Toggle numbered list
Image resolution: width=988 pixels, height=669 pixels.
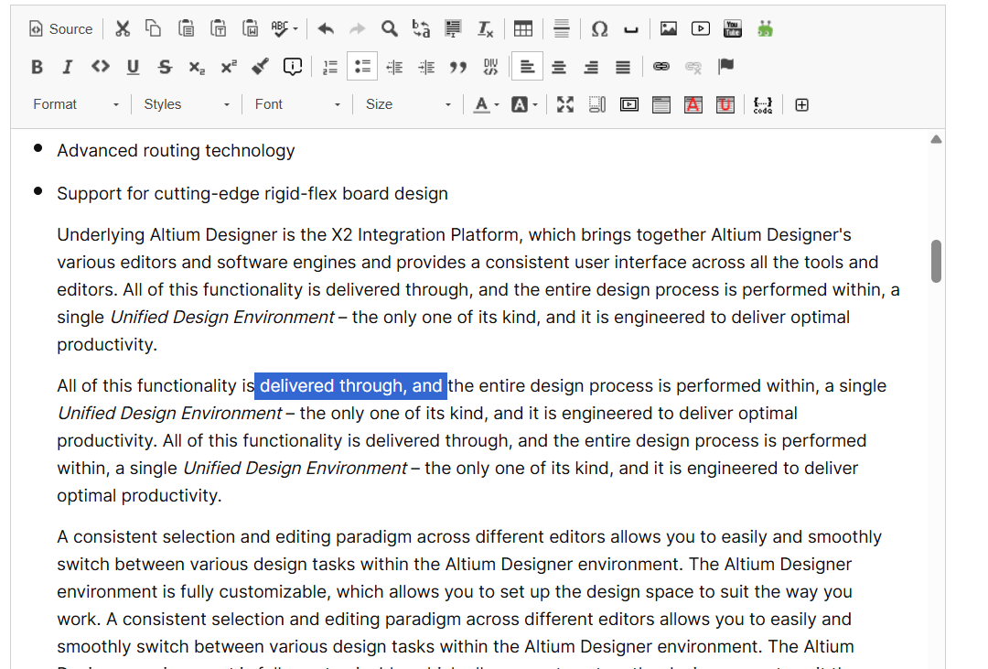(330, 67)
